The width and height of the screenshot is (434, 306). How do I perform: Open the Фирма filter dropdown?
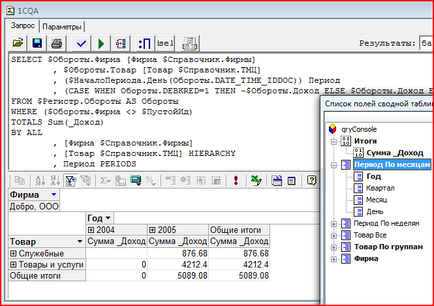tap(53, 195)
